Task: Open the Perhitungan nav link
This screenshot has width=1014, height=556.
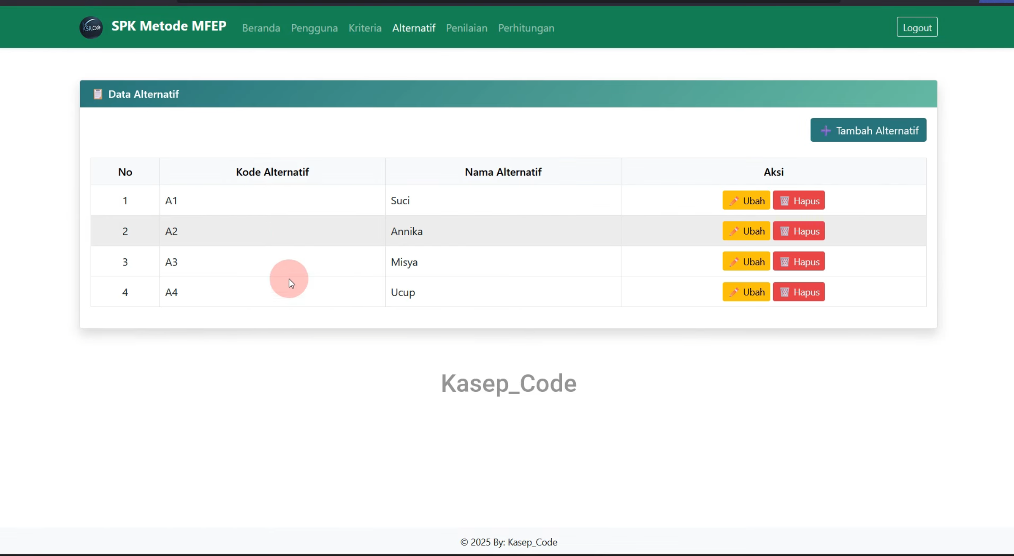Action: coord(526,28)
